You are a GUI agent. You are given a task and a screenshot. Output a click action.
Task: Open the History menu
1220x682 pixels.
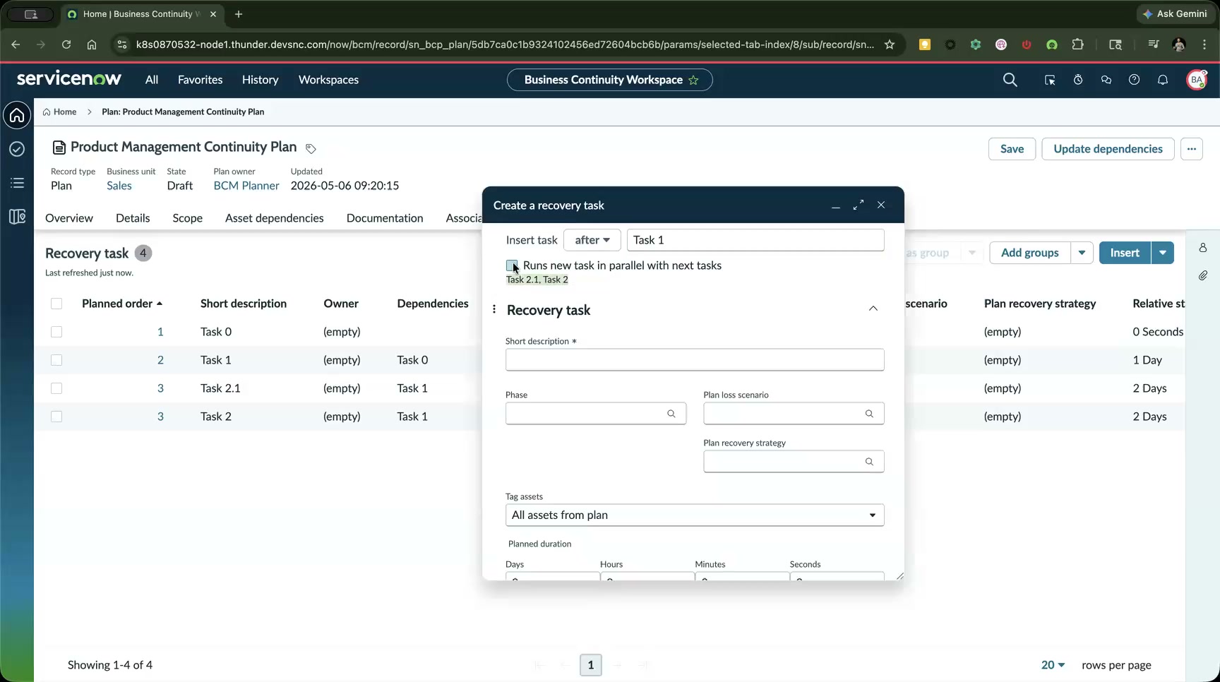pyautogui.click(x=260, y=80)
